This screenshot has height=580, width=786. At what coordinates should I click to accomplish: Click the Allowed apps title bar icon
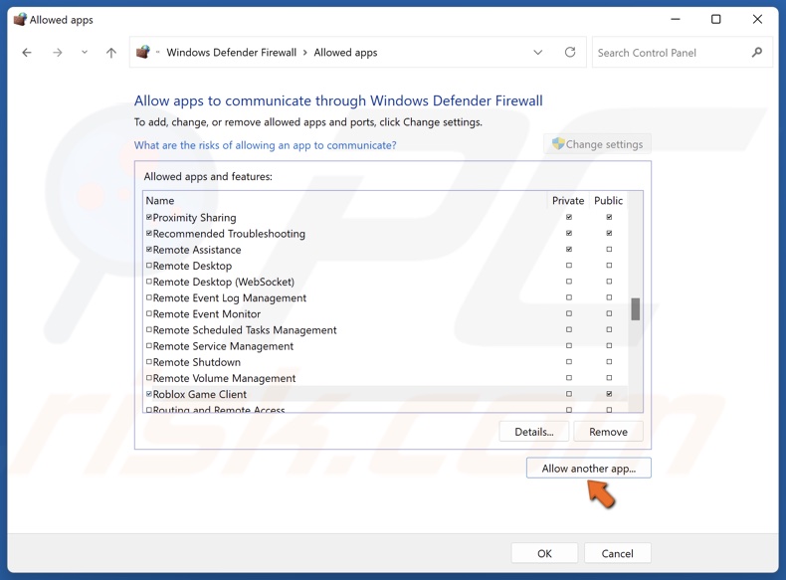(x=19, y=19)
